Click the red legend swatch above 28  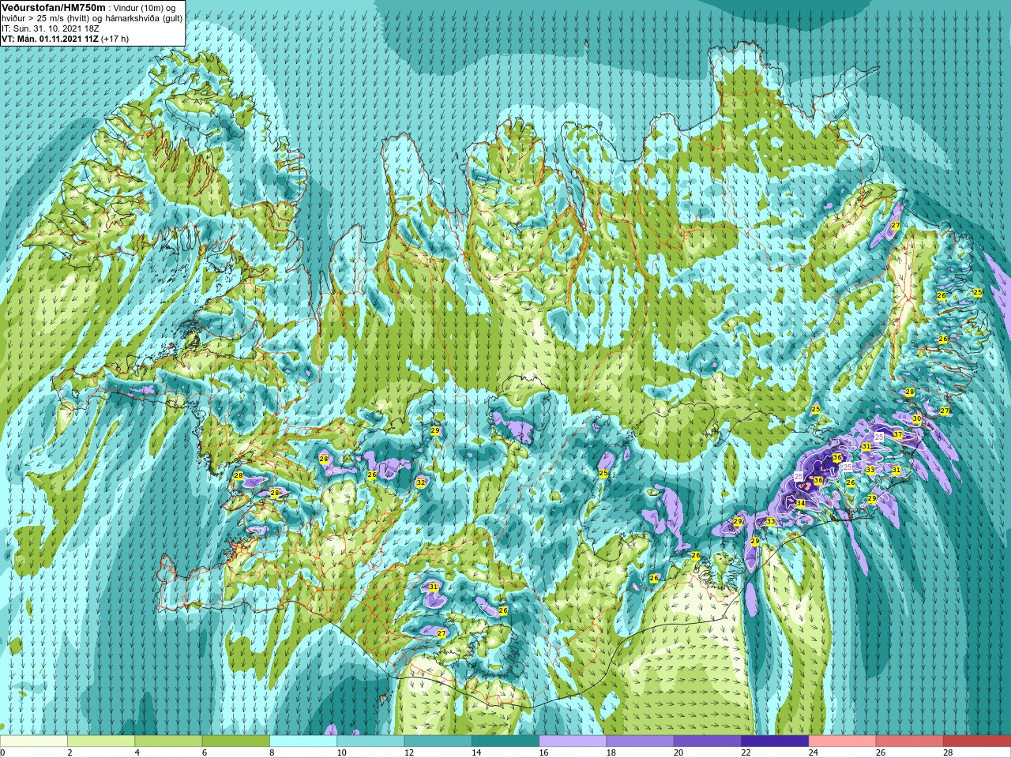pos(977,741)
